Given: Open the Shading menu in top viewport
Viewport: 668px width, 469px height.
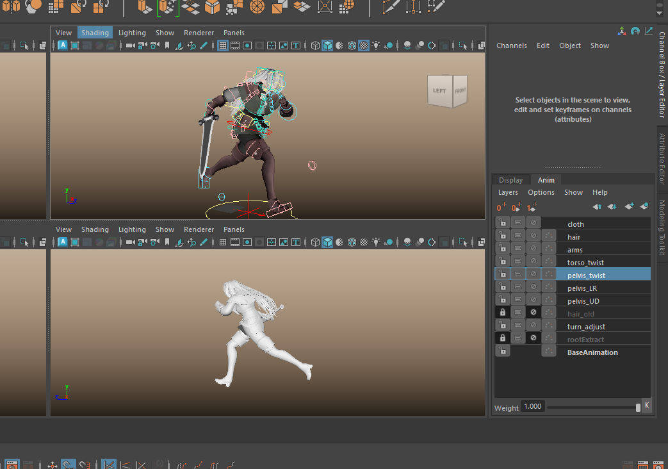Looking at the screenshot, I should coord(95,33).
